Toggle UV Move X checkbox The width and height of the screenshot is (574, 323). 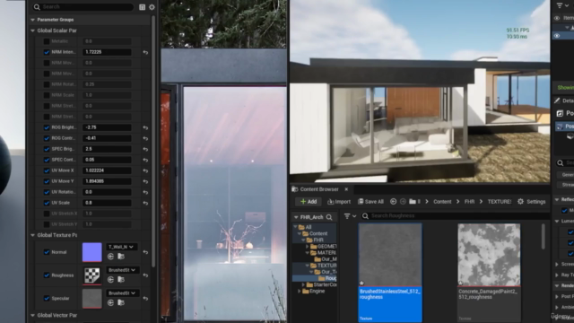(x=47, y=170)
